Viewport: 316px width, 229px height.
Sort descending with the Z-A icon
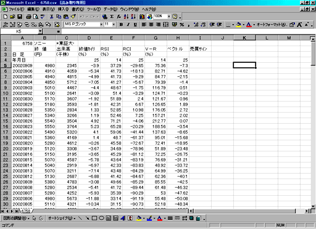pyautogui.click(x=133, y=17)
